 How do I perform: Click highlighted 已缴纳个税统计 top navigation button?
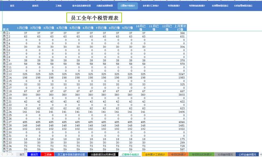[x=128, y=6]
